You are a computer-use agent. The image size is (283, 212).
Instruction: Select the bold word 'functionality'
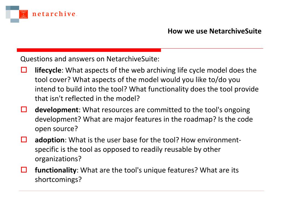[56, 170]
